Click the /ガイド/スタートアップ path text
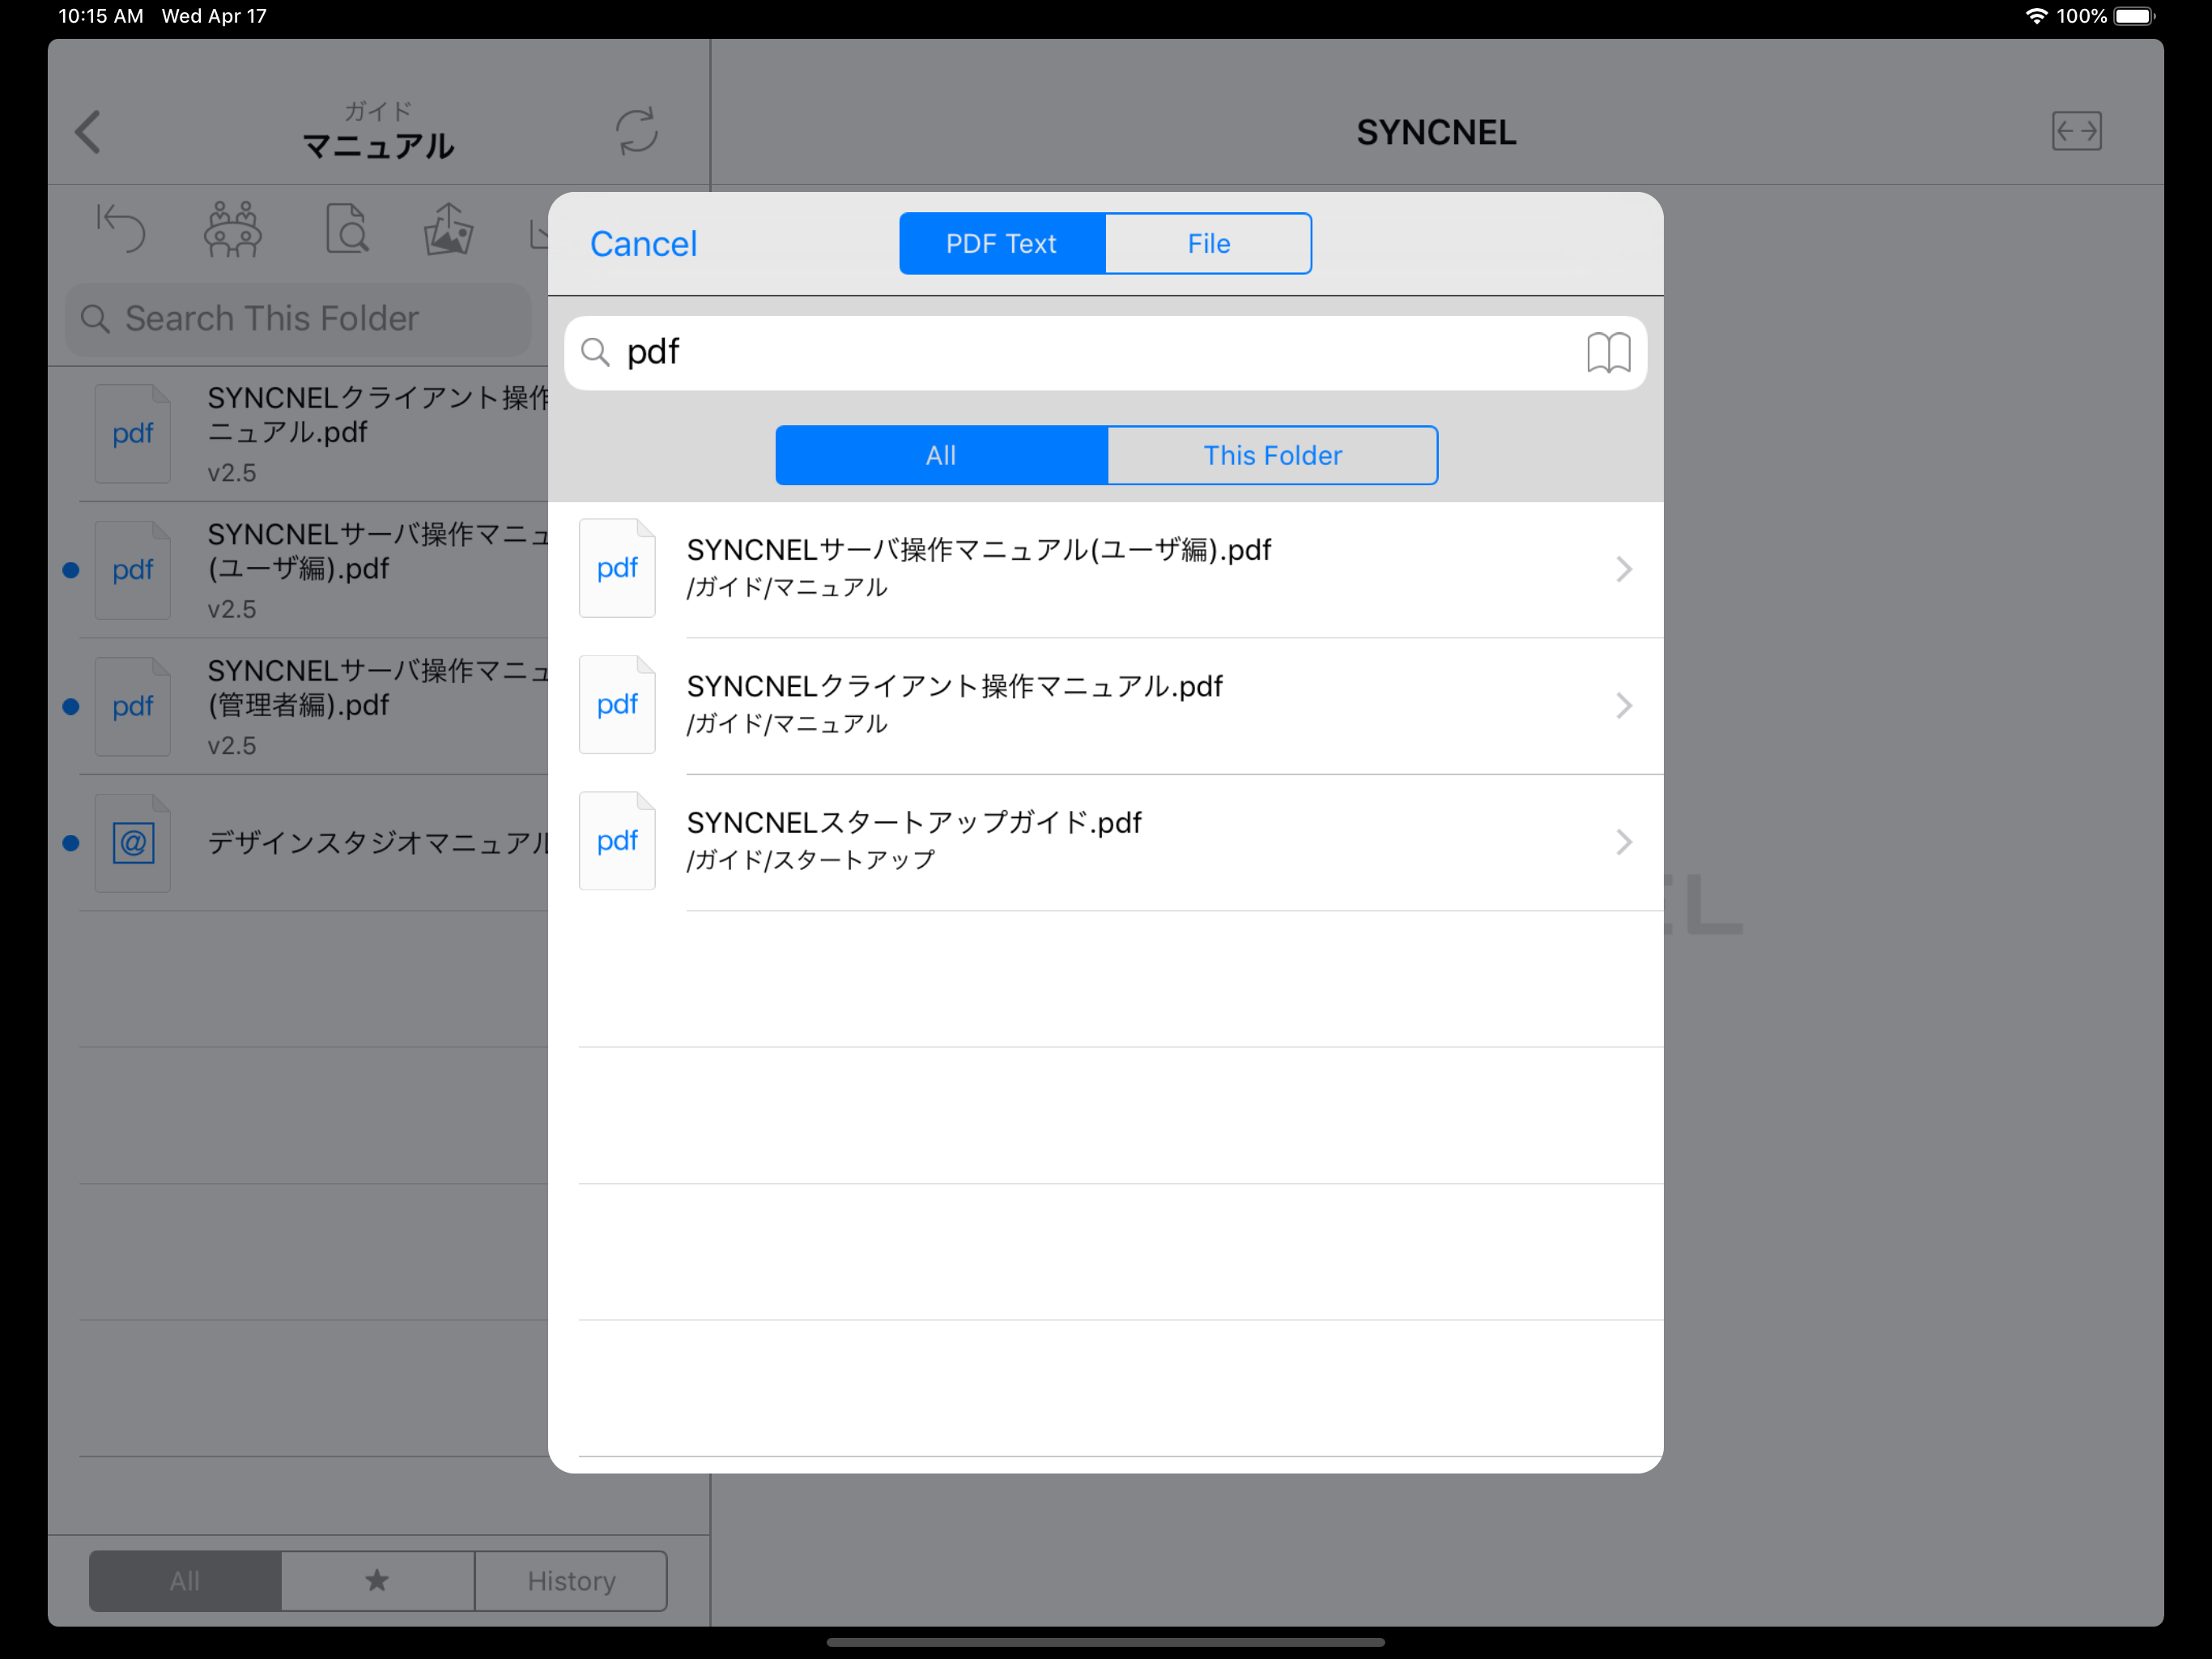Screen dimensions: 2212x1659 pos(811,859)
